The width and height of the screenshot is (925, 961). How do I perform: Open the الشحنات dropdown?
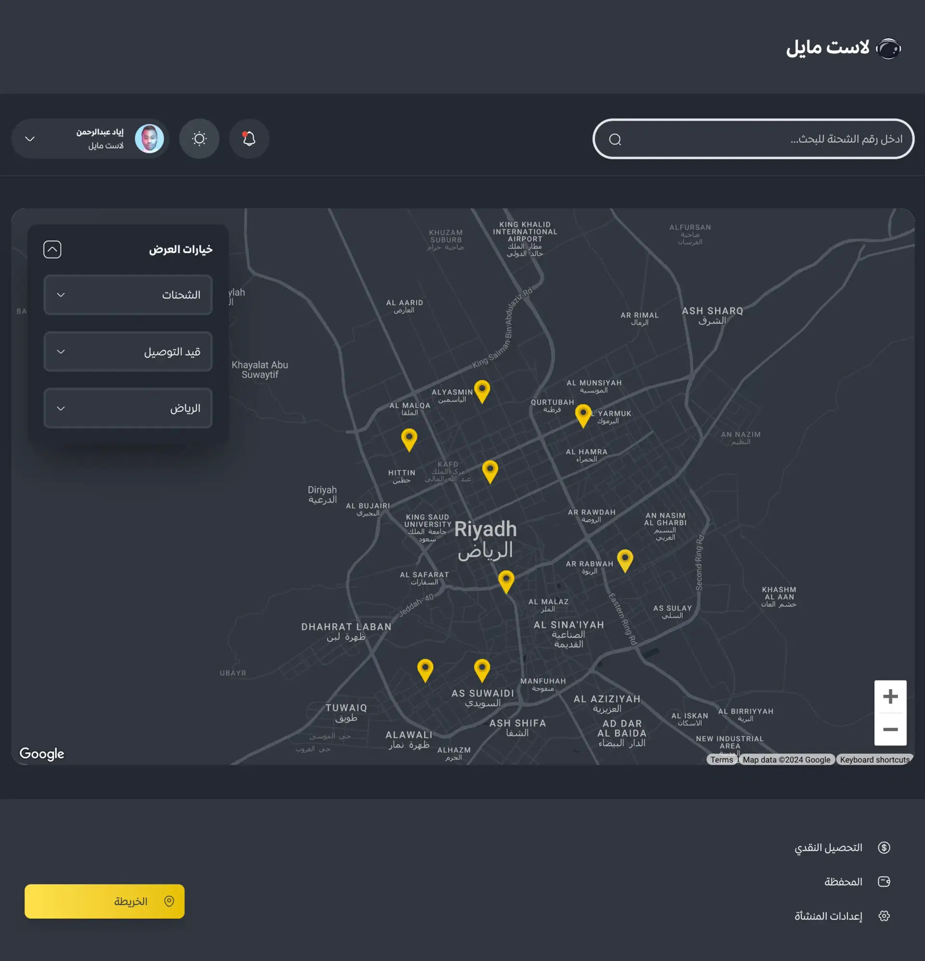(x=128, y=294)
